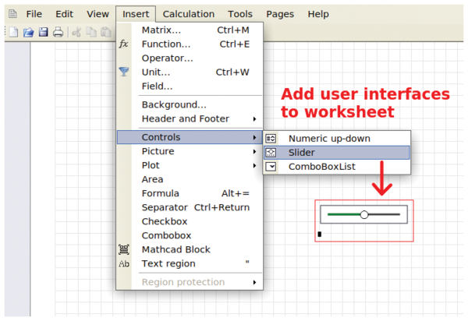The height and width of the screenshot is (321, 468).
Task: Insert a Combobox into the worksheet
Action: coord(166,235)
